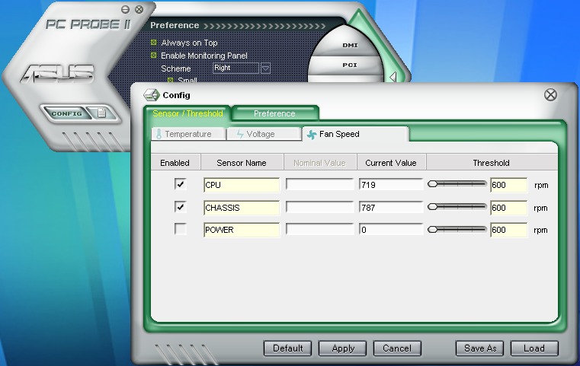This screenshot has width=580, height=366.
Task: Click the POWER threshold rpm field
Action: coord(508,230)
